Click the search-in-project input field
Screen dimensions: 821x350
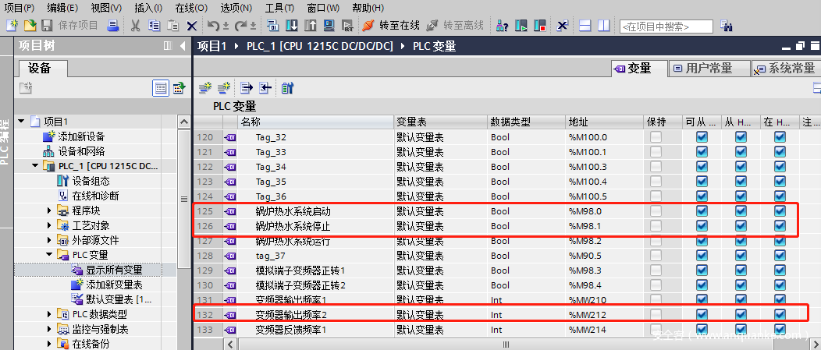point(666,27)
